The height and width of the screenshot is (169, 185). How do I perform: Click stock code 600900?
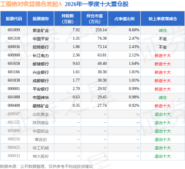(14, 55)
